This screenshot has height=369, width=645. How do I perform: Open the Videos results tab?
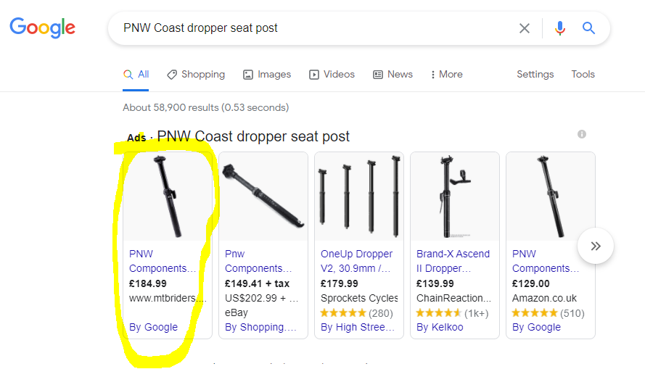coord(332,75)
